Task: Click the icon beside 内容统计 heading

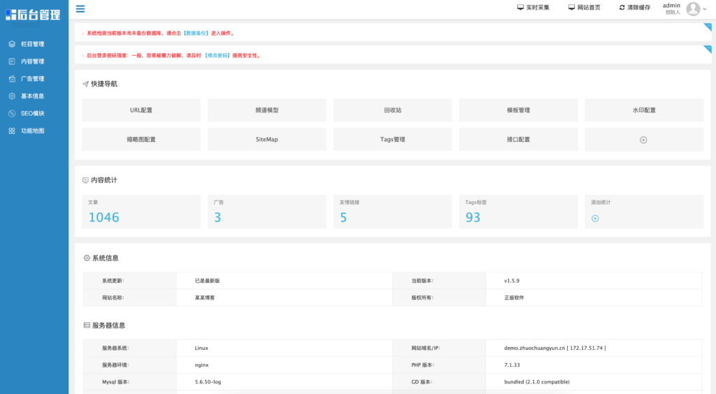Action: 85,180
